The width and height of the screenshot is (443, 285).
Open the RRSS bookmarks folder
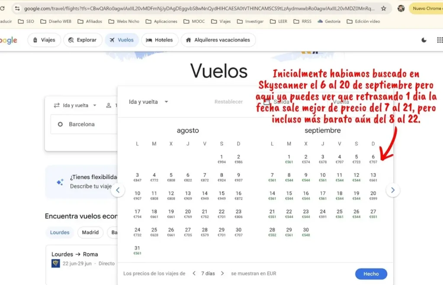pos(302,22)
